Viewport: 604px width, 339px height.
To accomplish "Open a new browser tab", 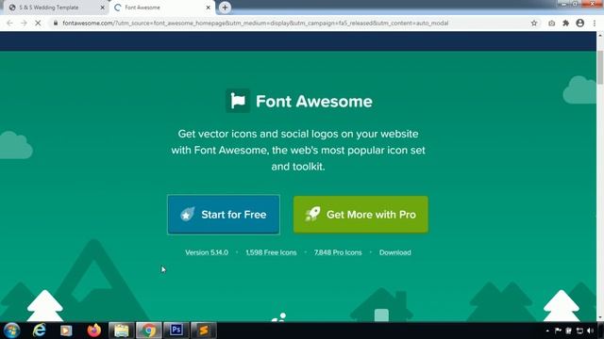I will coord(225,8).
